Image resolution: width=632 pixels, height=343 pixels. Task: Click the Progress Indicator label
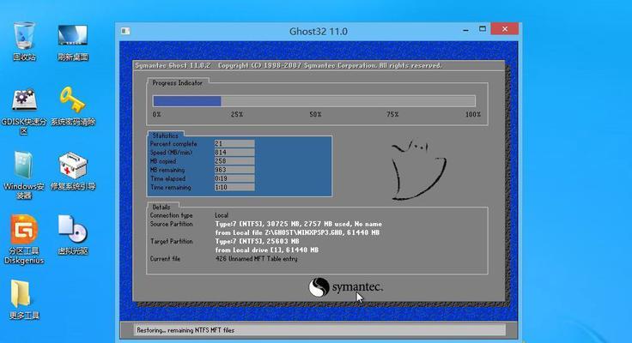[x=178, y=83]
